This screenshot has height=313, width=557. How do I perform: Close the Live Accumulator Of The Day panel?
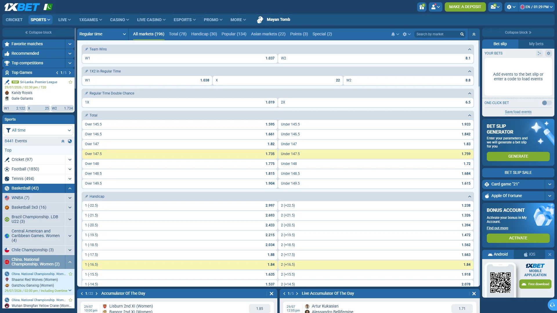tap(474, 294)
